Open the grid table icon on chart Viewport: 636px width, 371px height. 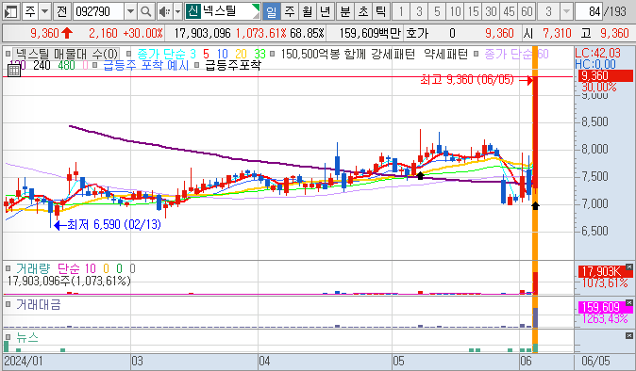(14, 71)
